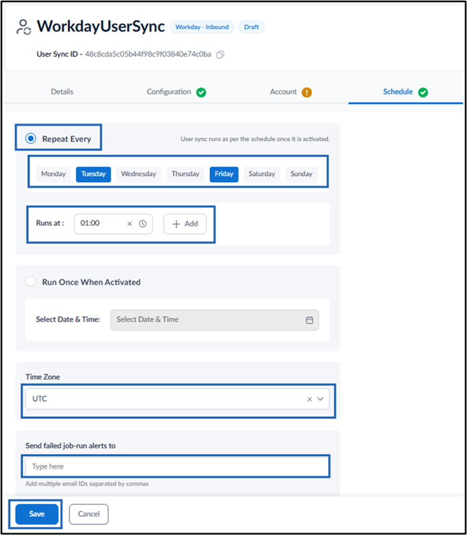The width and height of the screenshot is (467, 535).
Task: Click the Draft status badge
Action: (x=252, y=27)
